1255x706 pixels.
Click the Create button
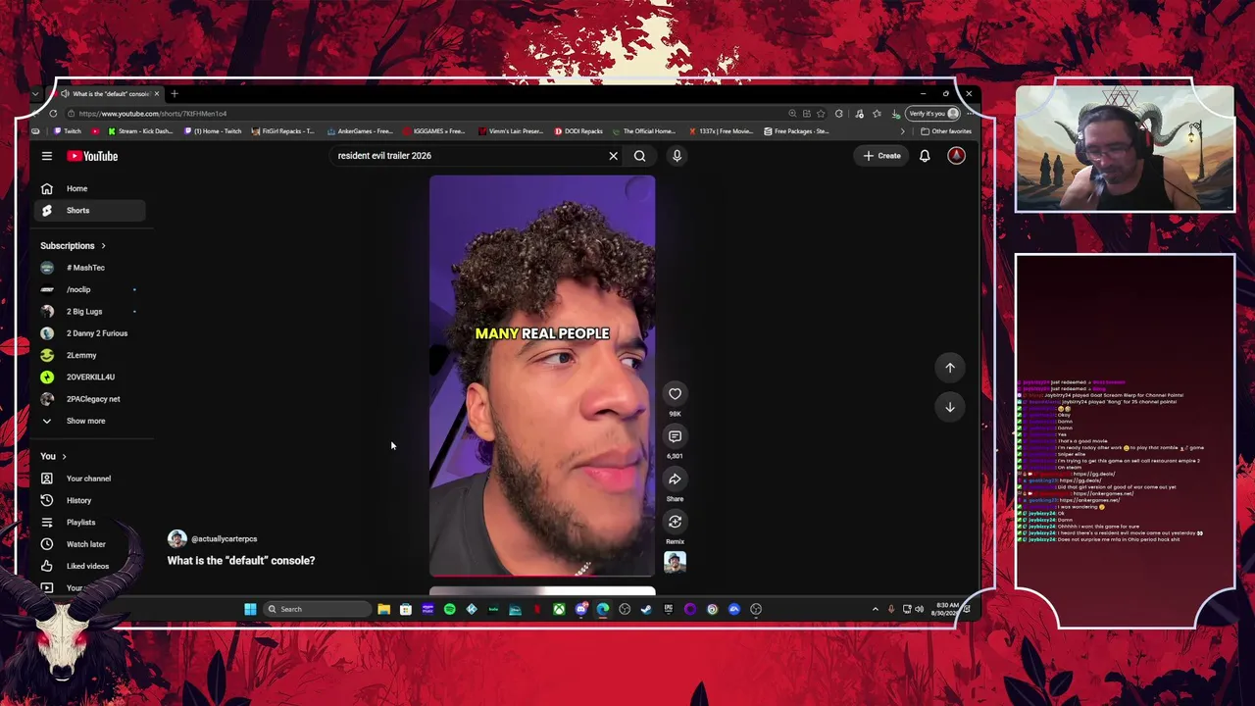[882, 156]
